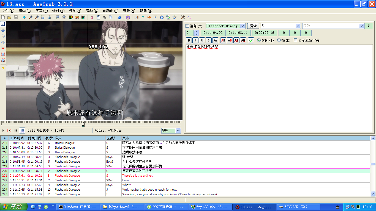Open the actor dropdown showing S

click(298, 26)
